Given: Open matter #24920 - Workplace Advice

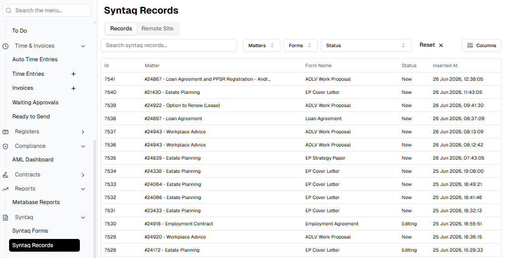Looking at the screenshot, I should pos(175,237).
